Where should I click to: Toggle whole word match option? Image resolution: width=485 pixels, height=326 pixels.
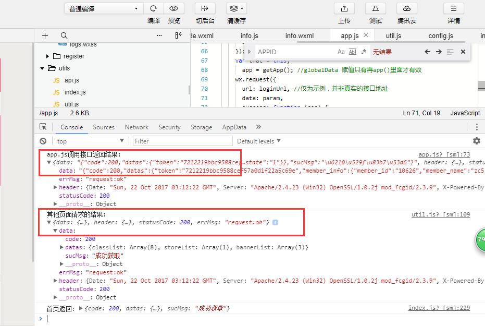(353, 52)
